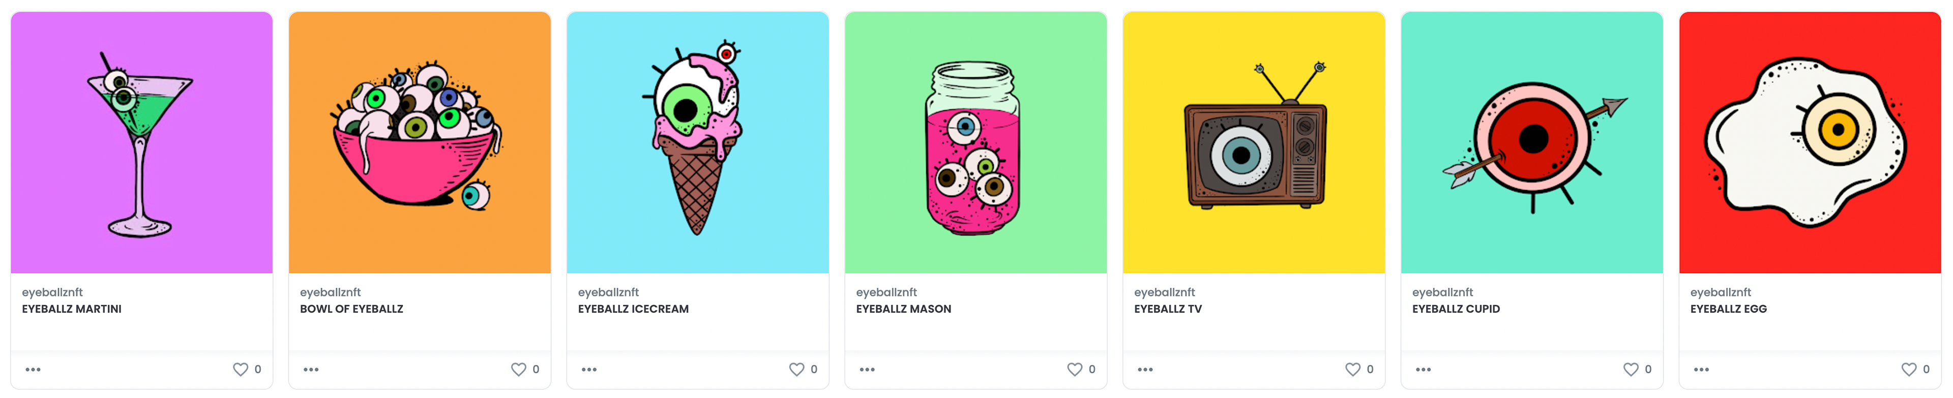
Task: Favorite the EYEBALLZ ICECREAM item
Action: (x=797, y=369)
